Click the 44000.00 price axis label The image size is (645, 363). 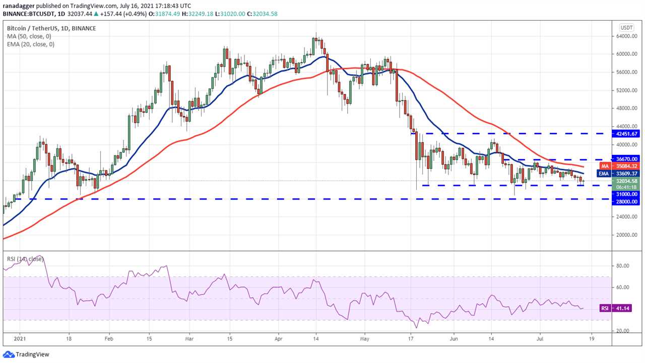[627, 127]
